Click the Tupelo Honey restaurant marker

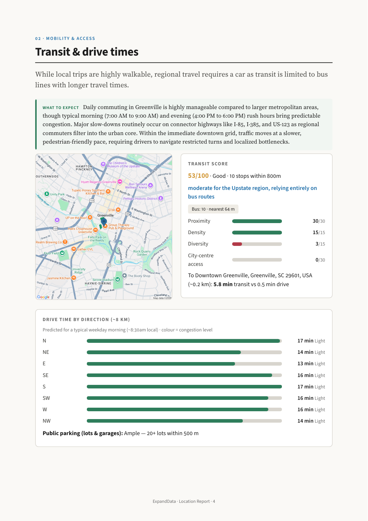click(x=108, y=192)
